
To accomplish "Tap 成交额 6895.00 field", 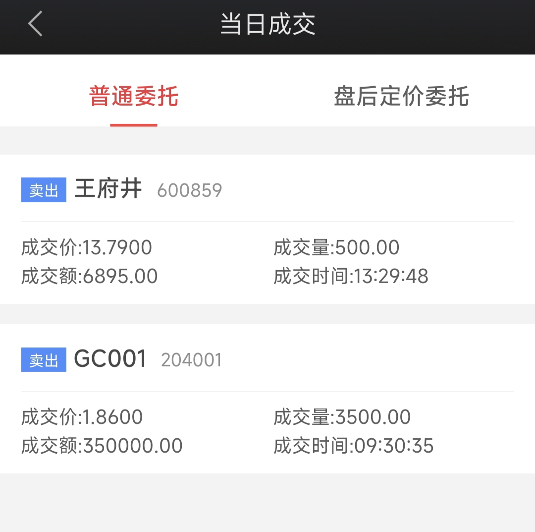I will click(89, 276).
